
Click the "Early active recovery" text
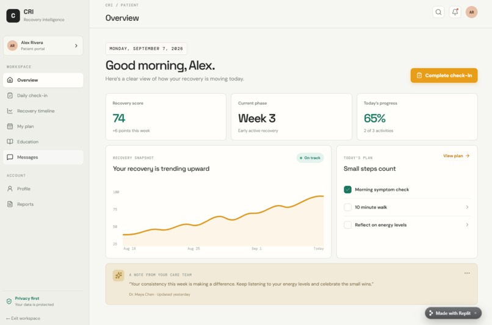pyautogui.click(x=258, y=130)
